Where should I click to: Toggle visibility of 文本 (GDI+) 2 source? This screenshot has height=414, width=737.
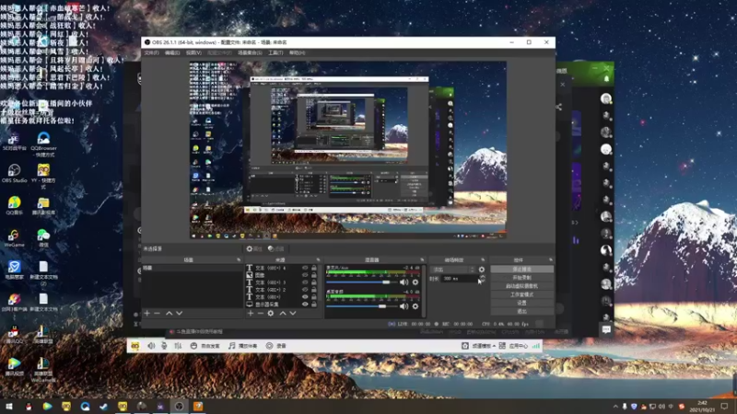[305, 290]
